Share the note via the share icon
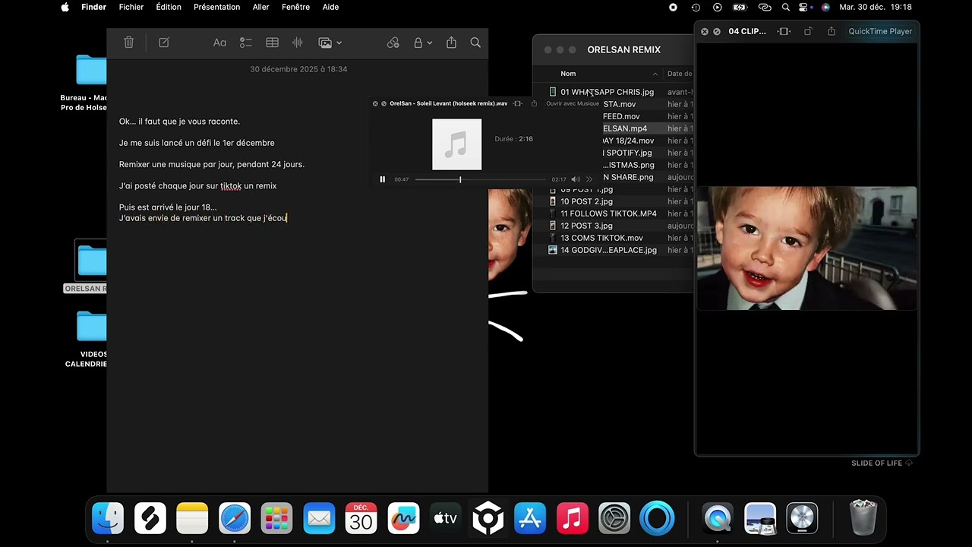 click(451, 43)
